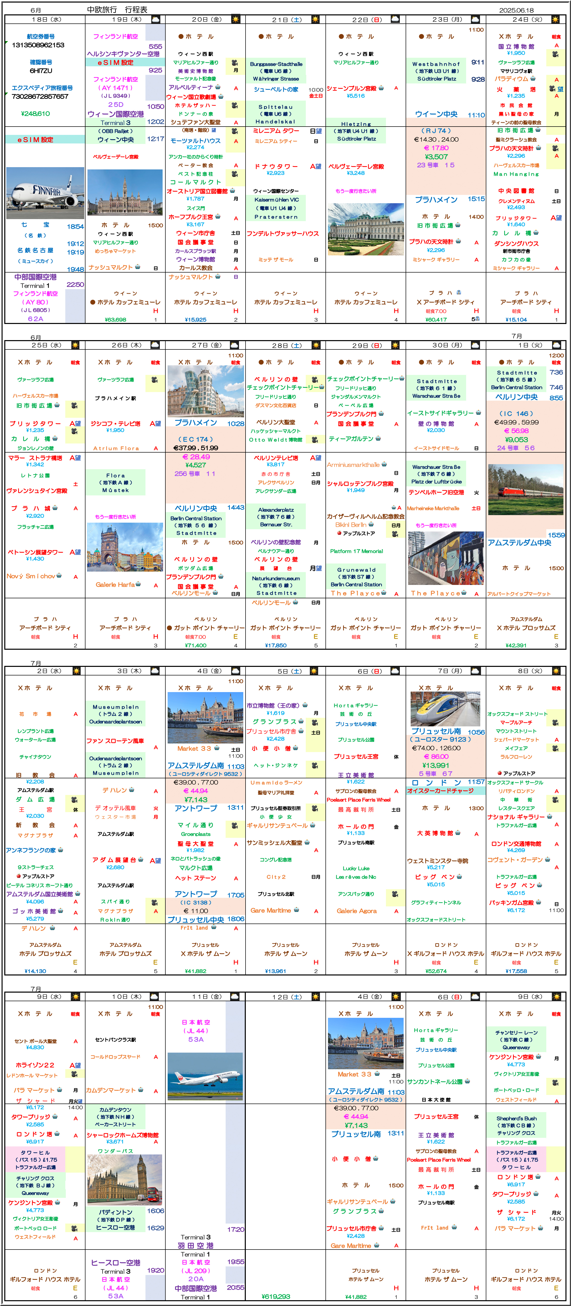Open the red train photo on 1日(火)
Image resolution: width=571 pixels, height=1306 pixels.
pyautogui.click(x=526, y=489)
